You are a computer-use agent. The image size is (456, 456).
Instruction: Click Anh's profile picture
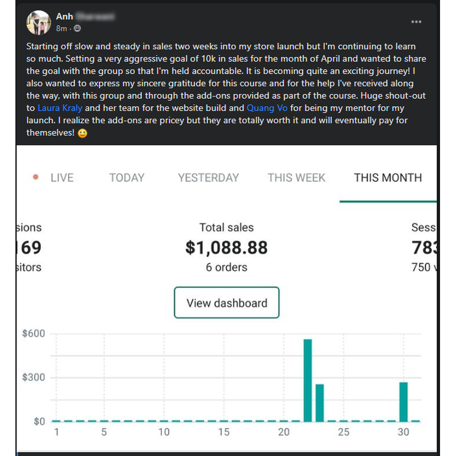(38, 23)
